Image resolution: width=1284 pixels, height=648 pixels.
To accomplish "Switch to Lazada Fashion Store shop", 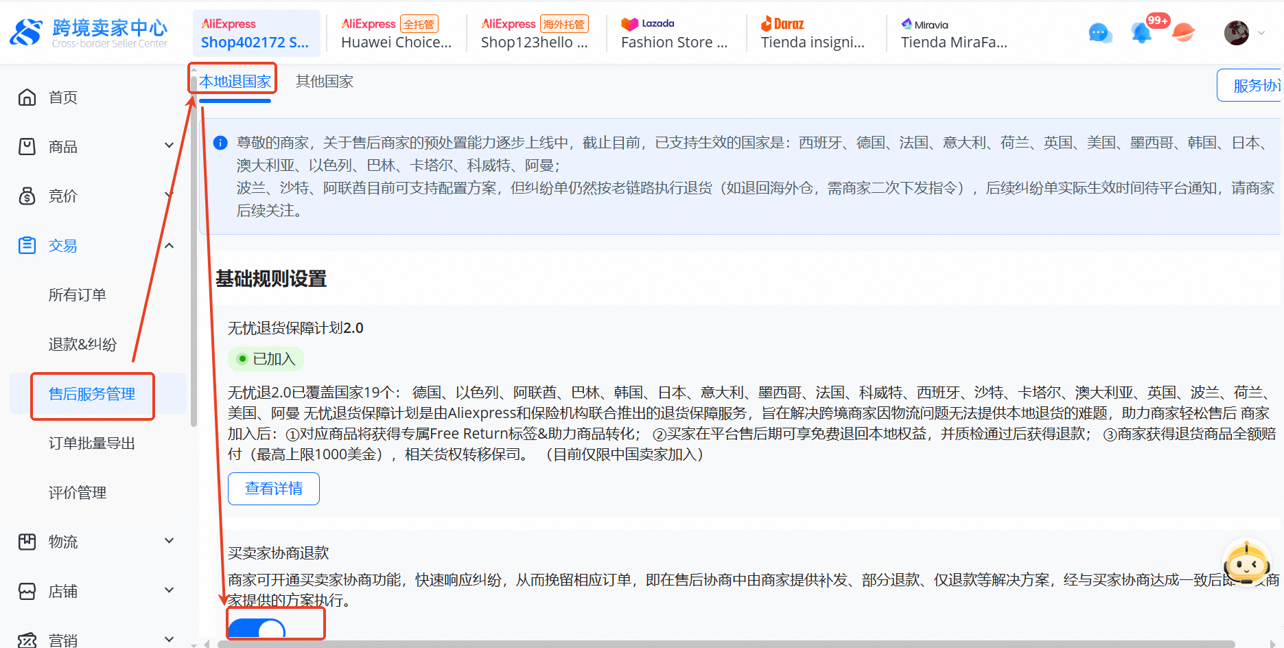I will click(x=674, y=33).
